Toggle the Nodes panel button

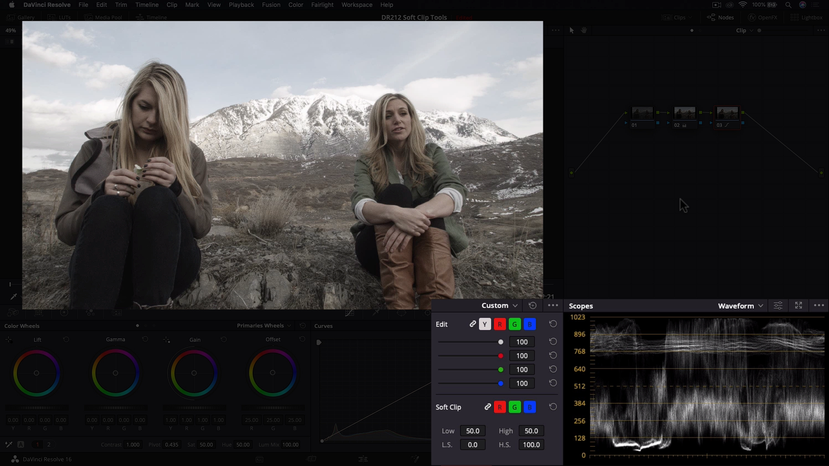[720, 17]
